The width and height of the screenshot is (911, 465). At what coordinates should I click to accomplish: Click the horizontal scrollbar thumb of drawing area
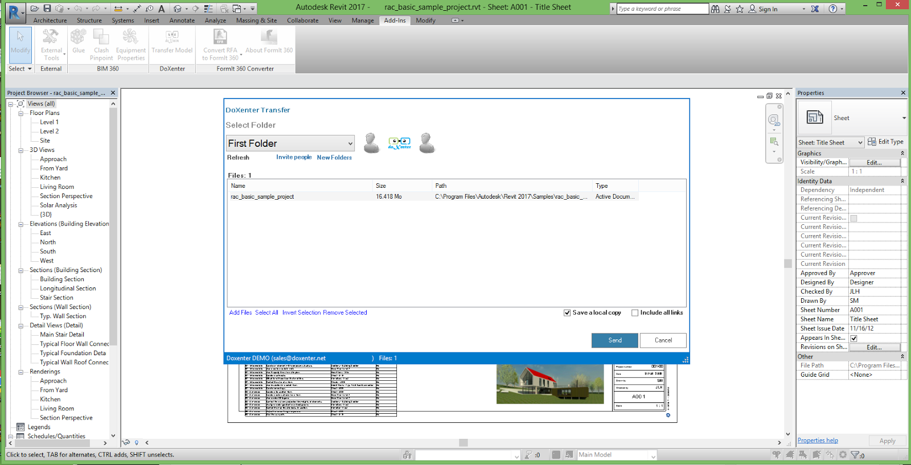pos(463,443)
